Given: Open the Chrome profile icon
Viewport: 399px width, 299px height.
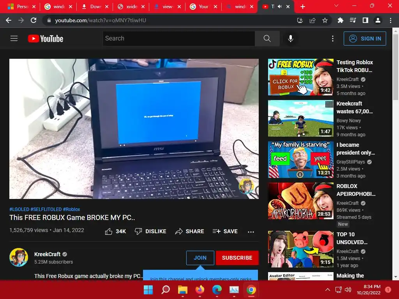Looking at the screenshot, I should tap(378, 20).
